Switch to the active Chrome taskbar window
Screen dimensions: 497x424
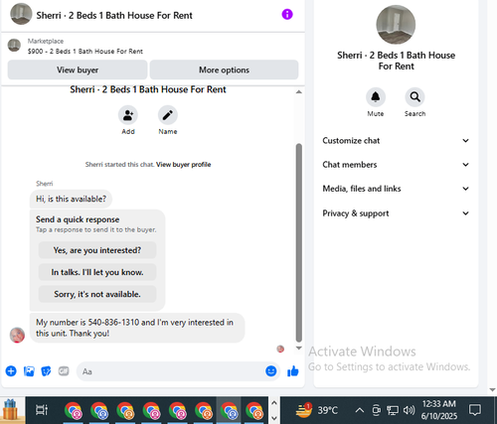[229, 410]
